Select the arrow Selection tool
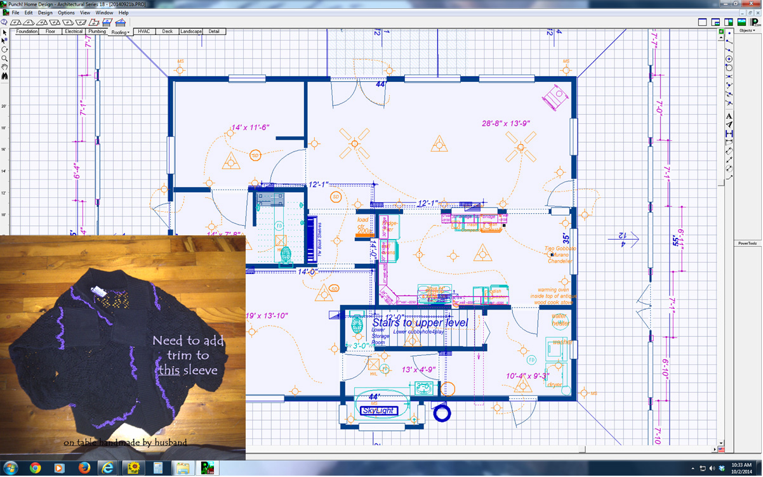This screenshot has height=477, width=763. click(4, 31)
